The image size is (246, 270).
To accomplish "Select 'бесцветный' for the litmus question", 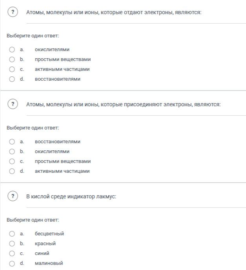I will click(12, 234).
